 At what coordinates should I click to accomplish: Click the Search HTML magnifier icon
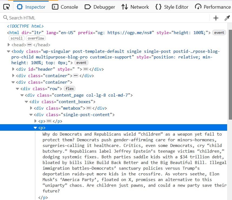pos(5,18)
